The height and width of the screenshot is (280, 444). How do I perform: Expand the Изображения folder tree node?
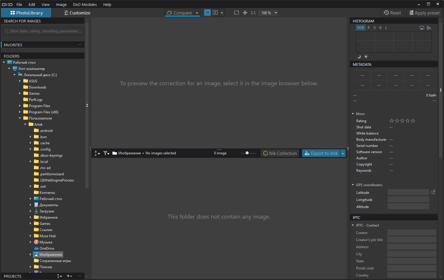click(x=30, y=254)
